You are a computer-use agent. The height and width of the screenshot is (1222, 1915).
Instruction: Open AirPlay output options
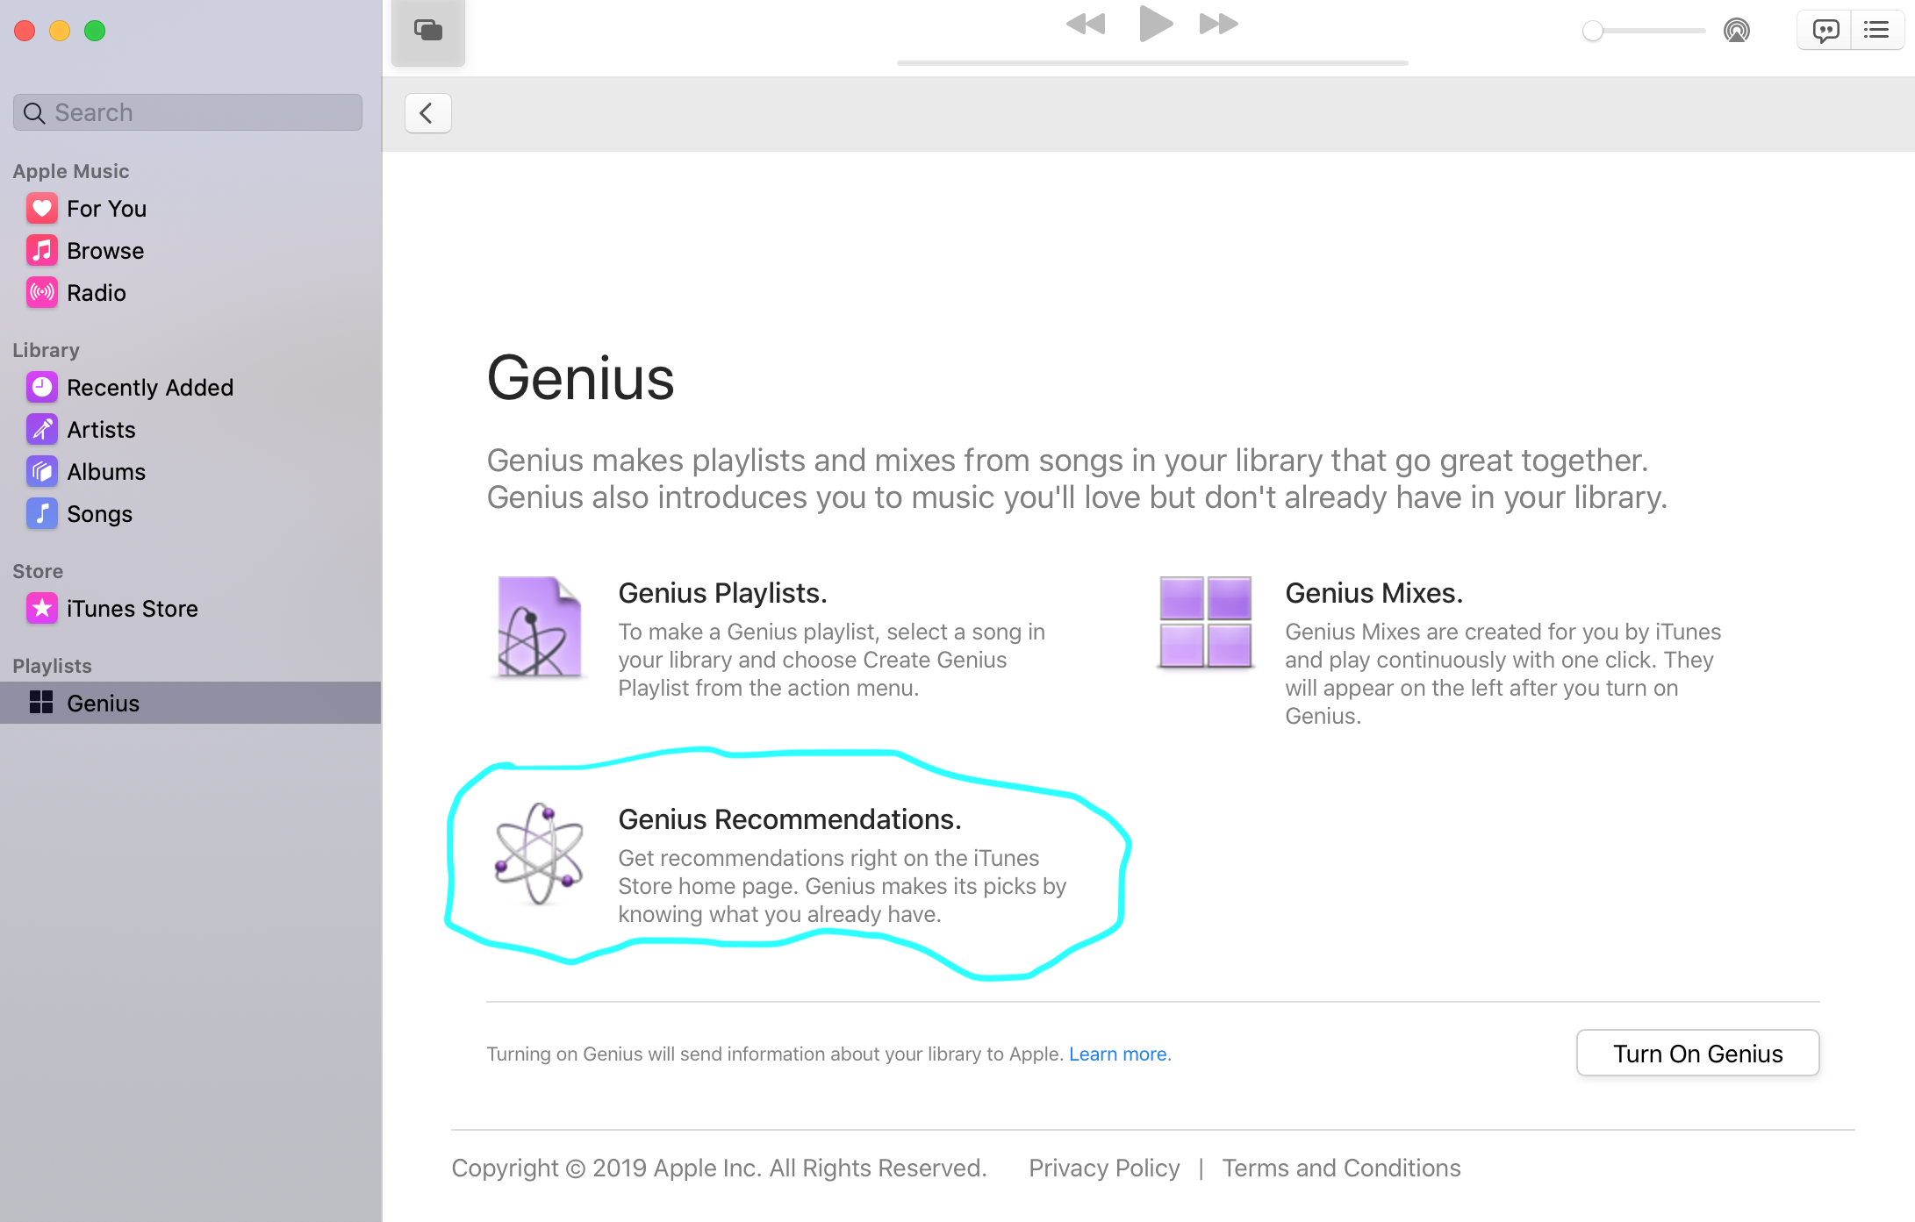(1736, 31)
